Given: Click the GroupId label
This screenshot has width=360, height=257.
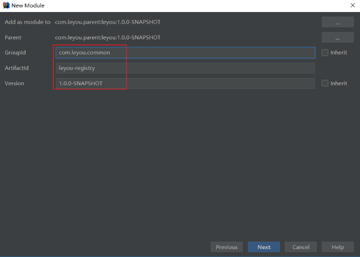Looking at the screenshot, I should coord(15,52).
